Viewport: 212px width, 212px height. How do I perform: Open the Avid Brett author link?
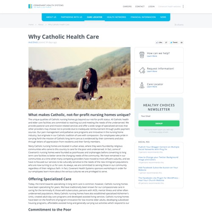click(33, 42)
